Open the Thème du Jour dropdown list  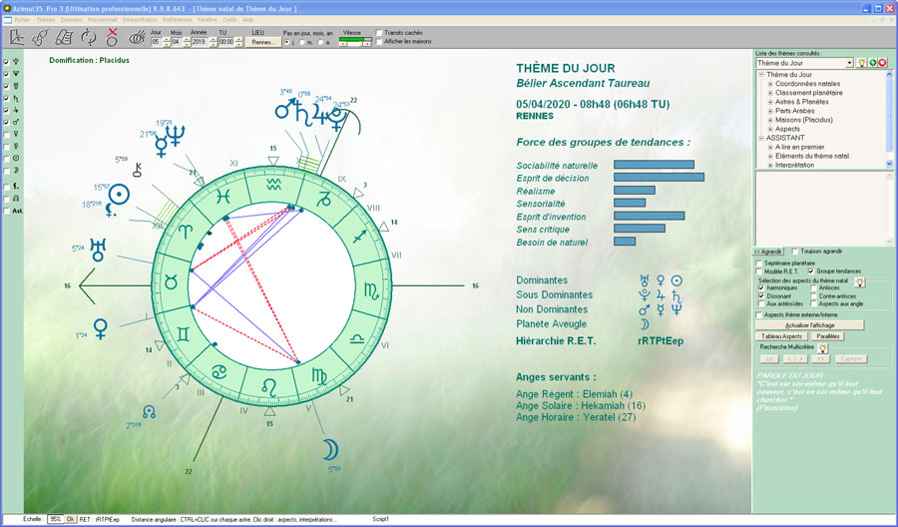(x=848, y=63)
